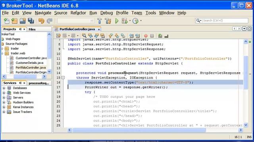Open the Debug menu

point(106,13)
